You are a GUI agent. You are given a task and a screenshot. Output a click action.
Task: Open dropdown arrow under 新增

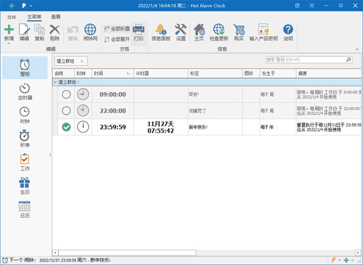[9, 44]
